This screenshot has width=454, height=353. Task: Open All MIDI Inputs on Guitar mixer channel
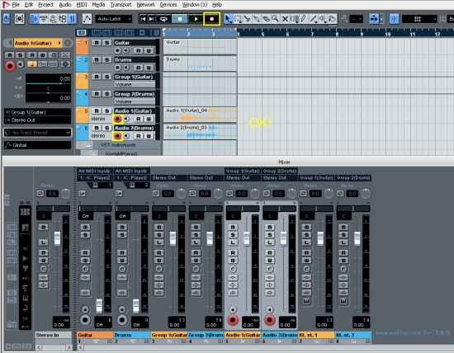tap(95, 171)
